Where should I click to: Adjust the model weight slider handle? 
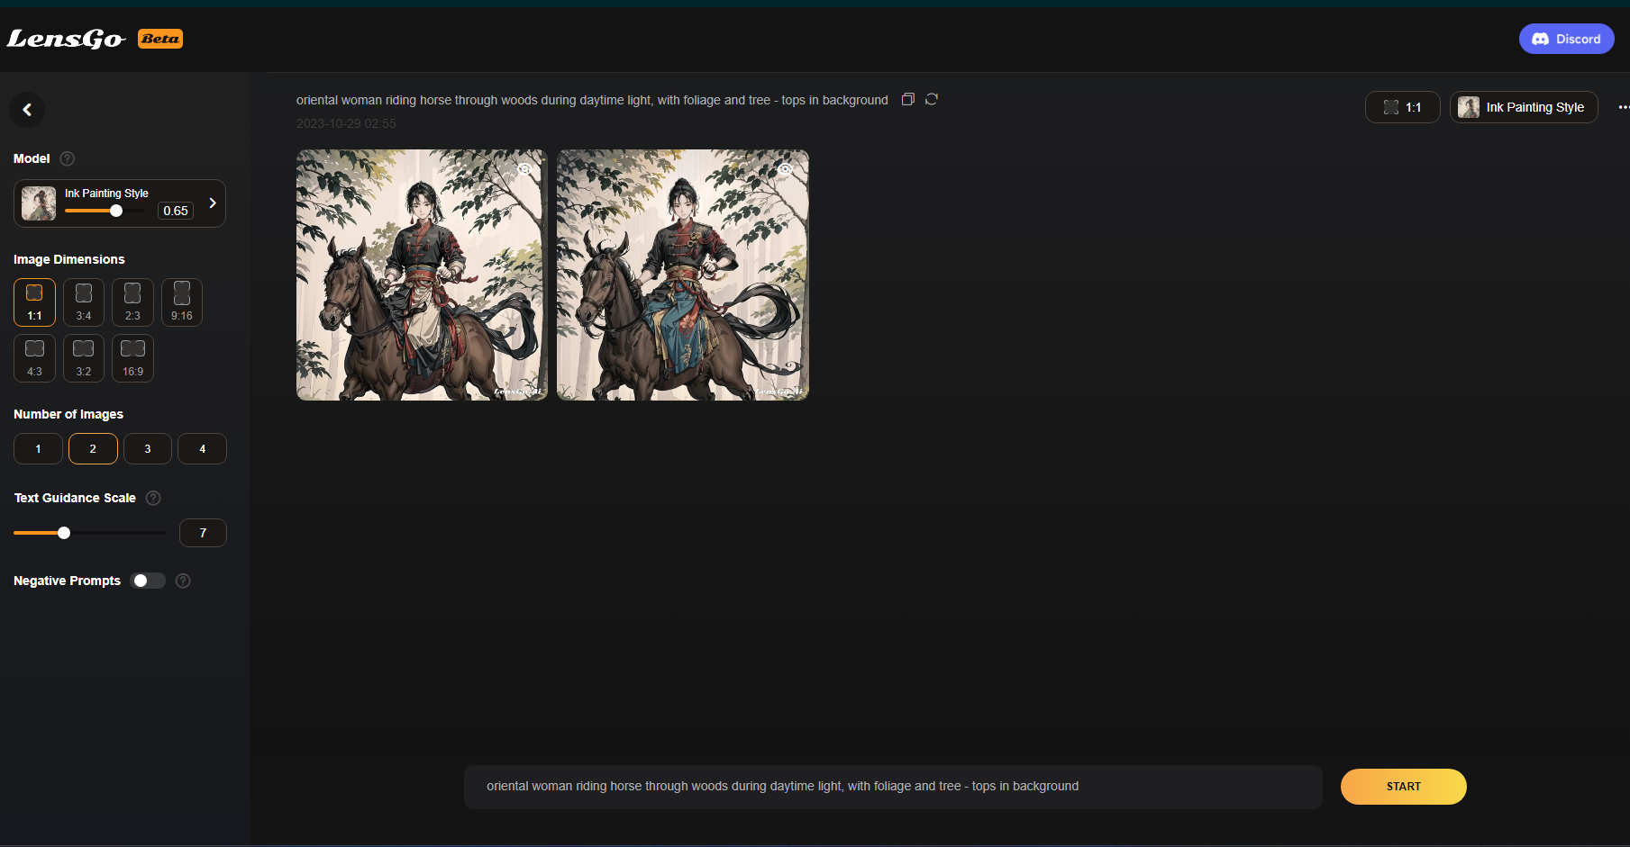(x=116, y=211)
